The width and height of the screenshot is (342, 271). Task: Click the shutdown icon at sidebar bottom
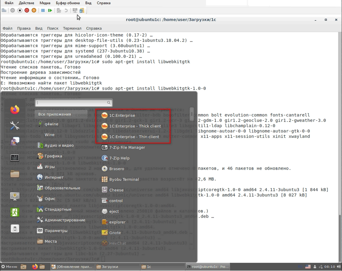pos(15,228)
